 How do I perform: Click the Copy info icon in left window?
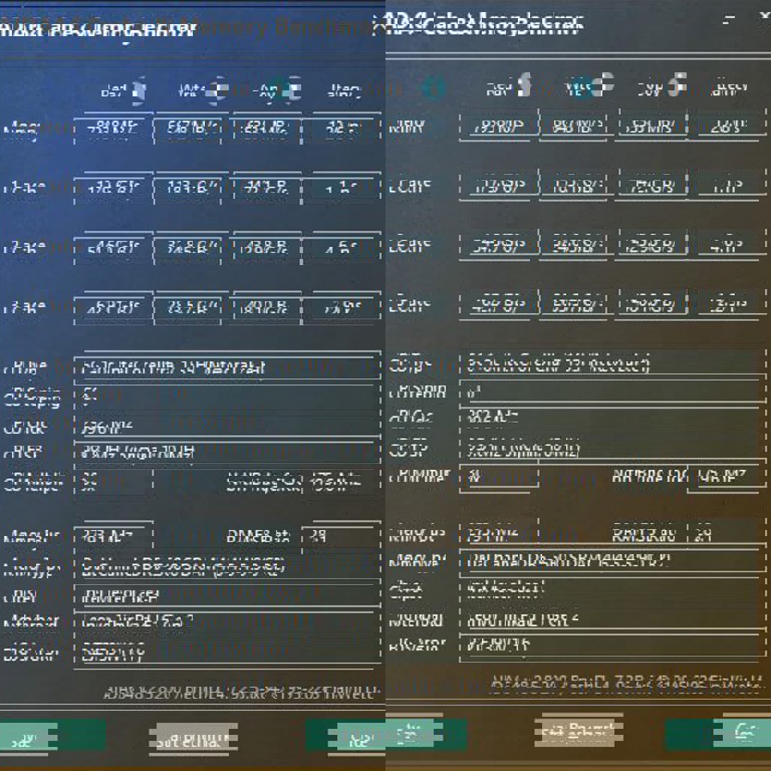click(x=293, y=90)
